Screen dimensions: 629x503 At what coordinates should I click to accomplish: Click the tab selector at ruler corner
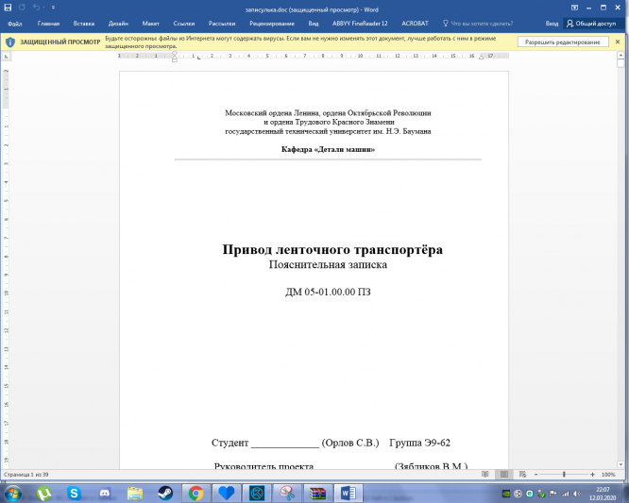(x=6, y=57)
